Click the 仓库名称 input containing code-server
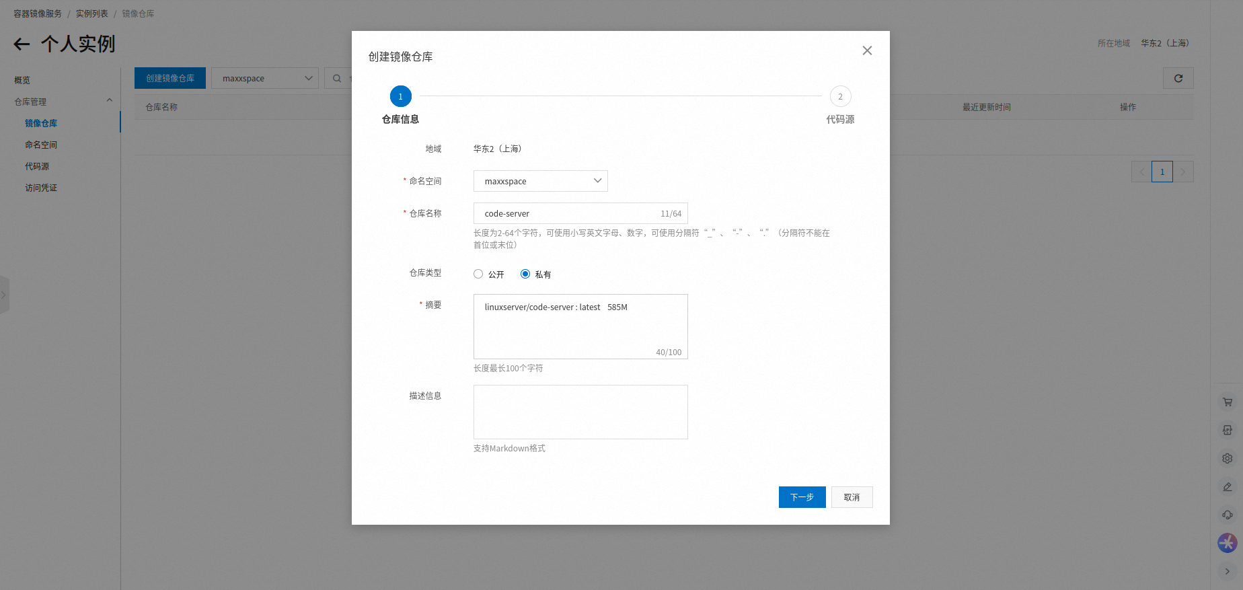Screen dimensions: 1243x590 pos(580,213)
